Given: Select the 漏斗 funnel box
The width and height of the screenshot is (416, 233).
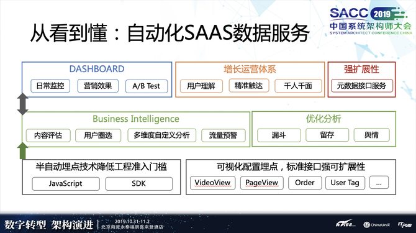Looking at the screenshot, I should click(279, 135).
